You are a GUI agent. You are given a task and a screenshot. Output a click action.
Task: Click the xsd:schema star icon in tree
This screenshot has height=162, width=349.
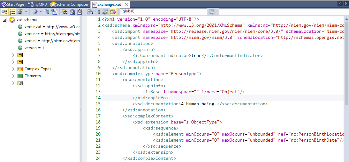(x=12, y=20)
